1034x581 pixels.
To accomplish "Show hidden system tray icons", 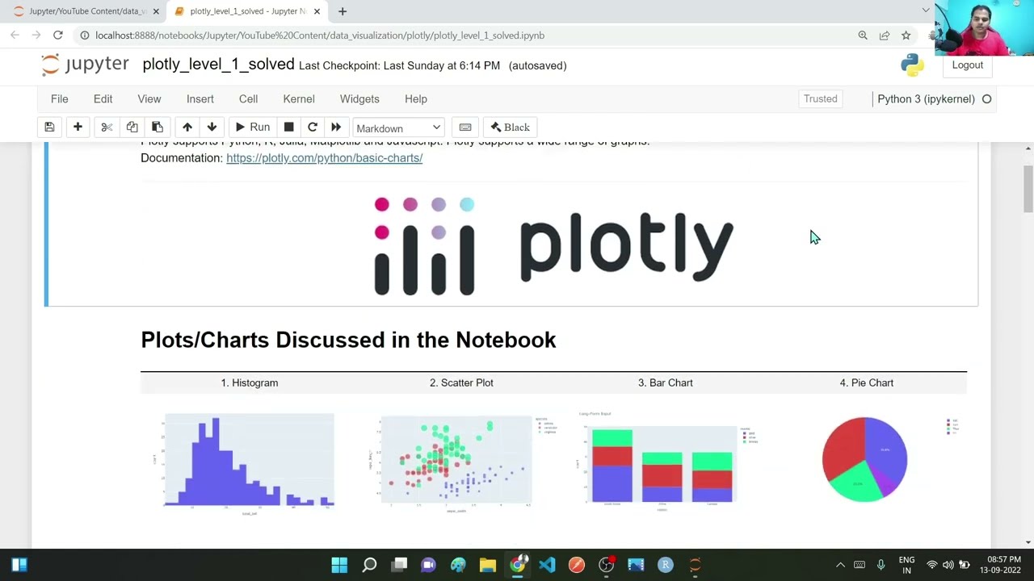I will 840,565.
